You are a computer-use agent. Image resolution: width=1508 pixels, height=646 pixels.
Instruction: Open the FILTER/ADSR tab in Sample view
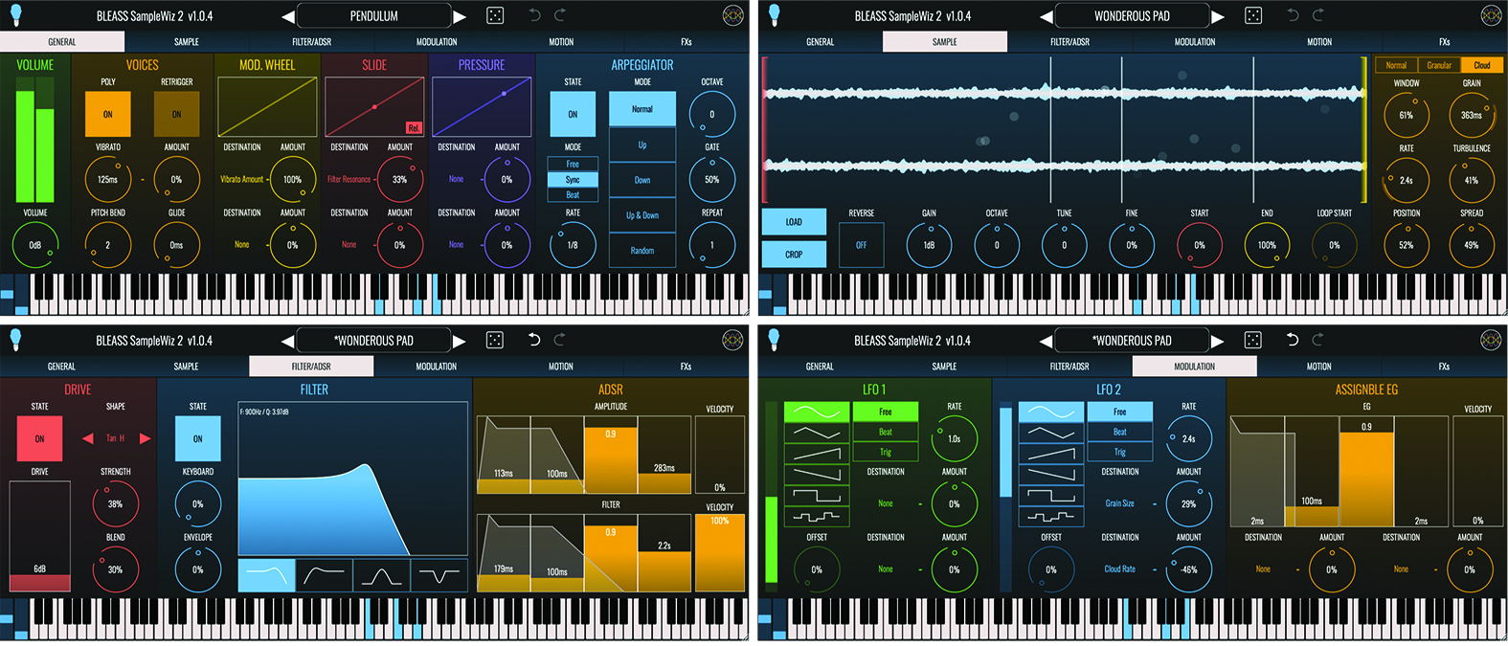tap(1069, 42)
